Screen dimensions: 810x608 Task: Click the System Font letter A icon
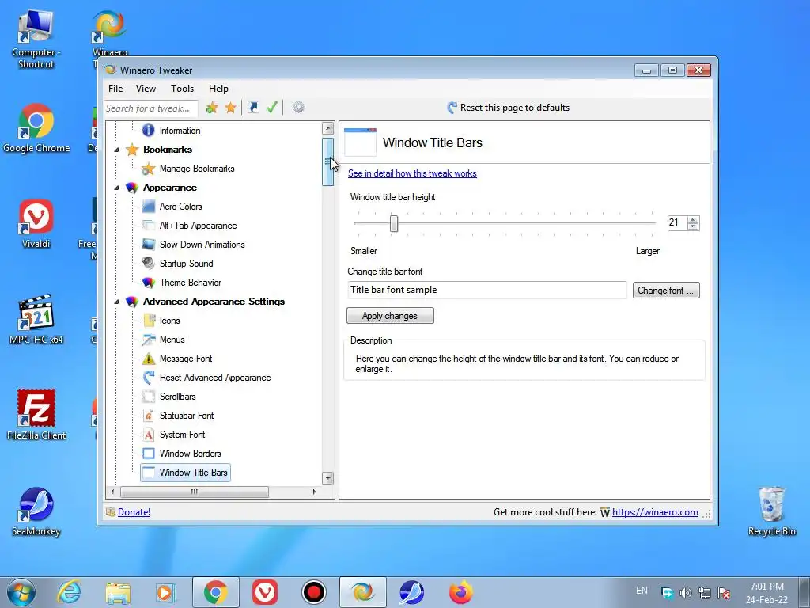coord(148,435)
